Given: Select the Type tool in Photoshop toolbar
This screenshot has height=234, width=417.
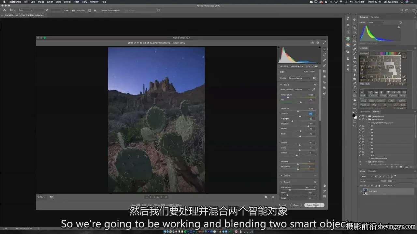Looking at the screenshot, I should coord(355,87).
